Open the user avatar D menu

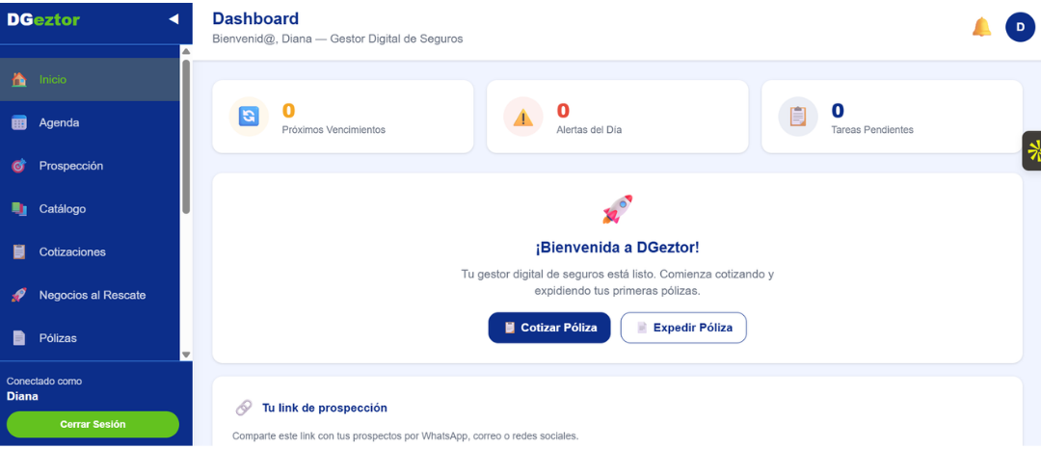pyautogui.click(x=1021, y=27)
